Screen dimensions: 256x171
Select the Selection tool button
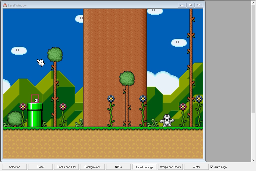pyautogui.click(x=14, y=167)
